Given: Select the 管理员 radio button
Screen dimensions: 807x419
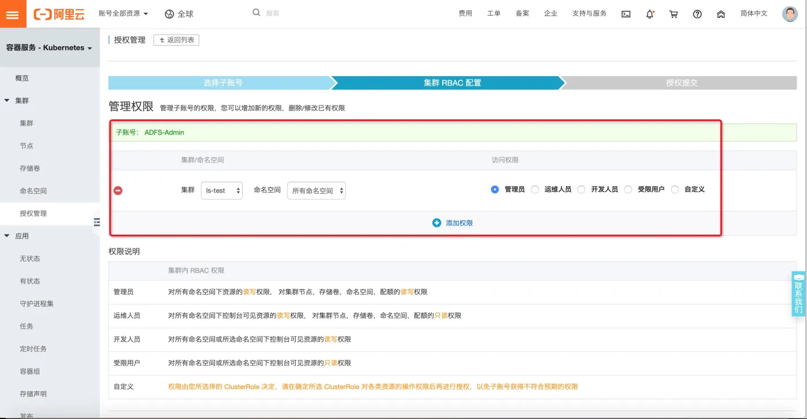Looking at the screenshot, I should 495,189.
